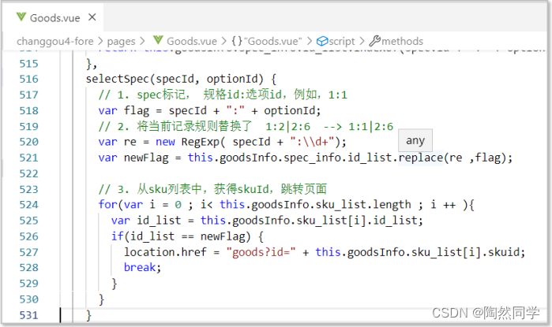552x327 pixels.
Task: Open pages breadcrumb segment
Action: click(121, 42)
